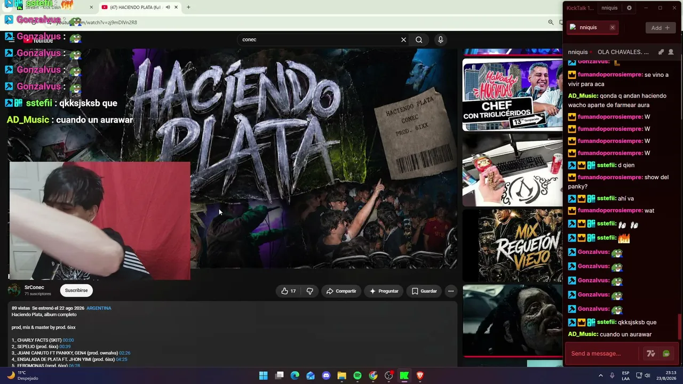
Task: Open the clock and date showing 23:13
Action: point(667,375)
